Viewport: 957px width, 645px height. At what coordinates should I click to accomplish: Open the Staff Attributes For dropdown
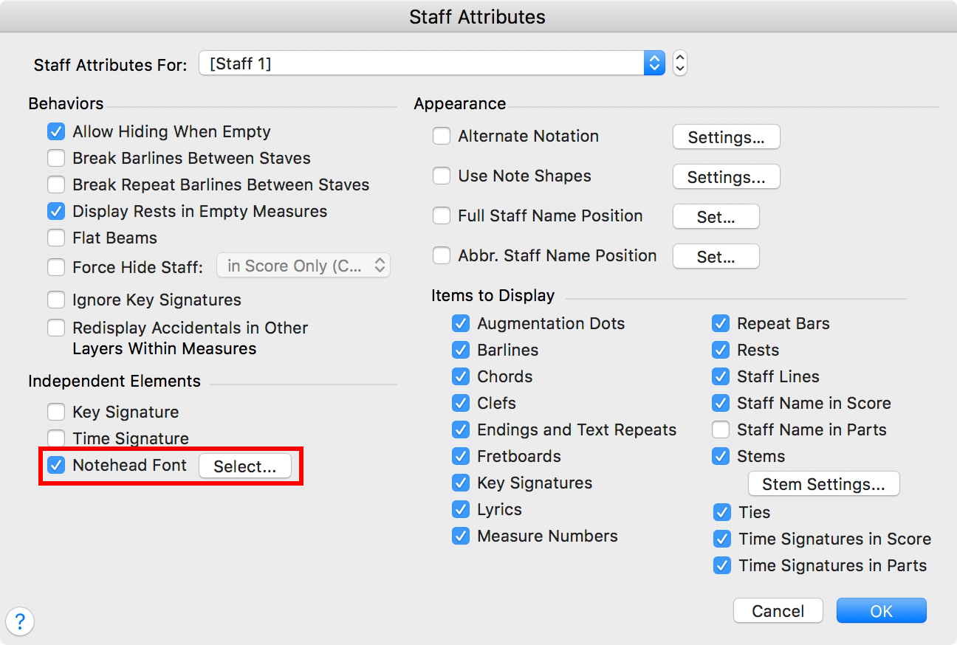(431, 63)
